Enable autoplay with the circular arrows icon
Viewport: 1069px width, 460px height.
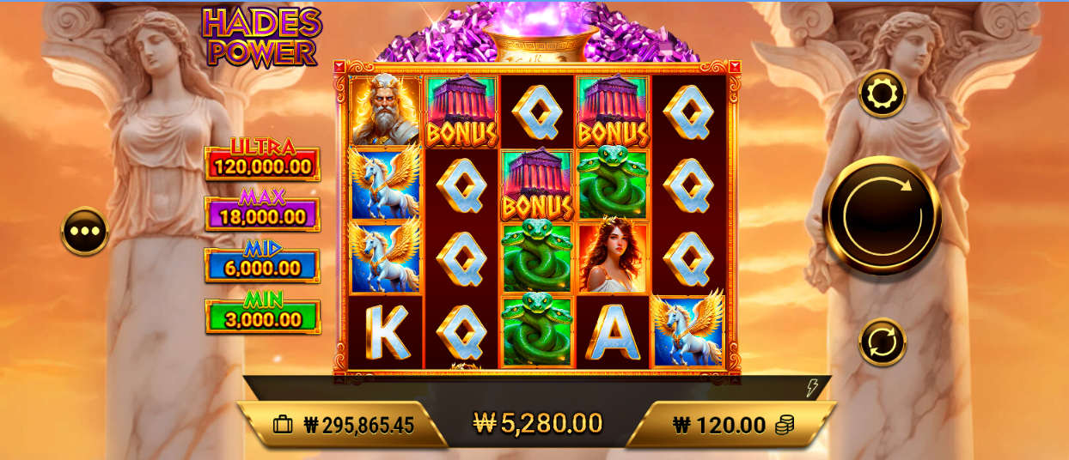click(883, 342)
